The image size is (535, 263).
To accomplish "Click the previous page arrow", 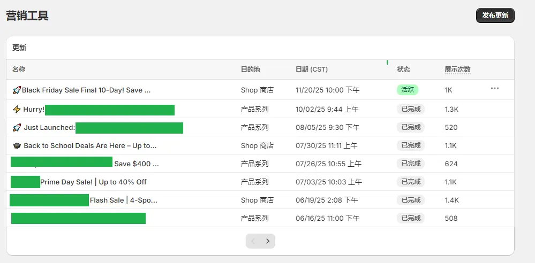I will [253, 241].
